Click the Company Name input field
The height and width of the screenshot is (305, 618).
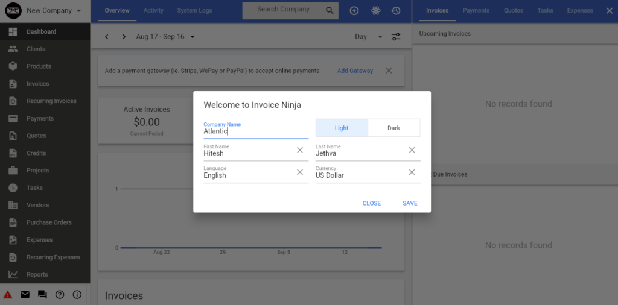point(256,130)
